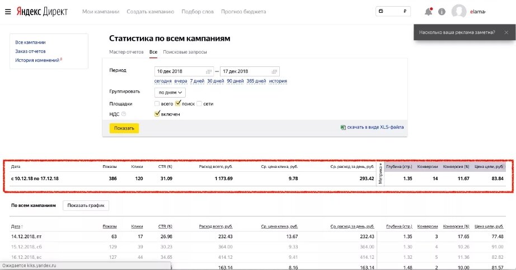Click the Яндекс Директ logo
The height and width of the screenshot is (270, 516).
coord(42,12)
